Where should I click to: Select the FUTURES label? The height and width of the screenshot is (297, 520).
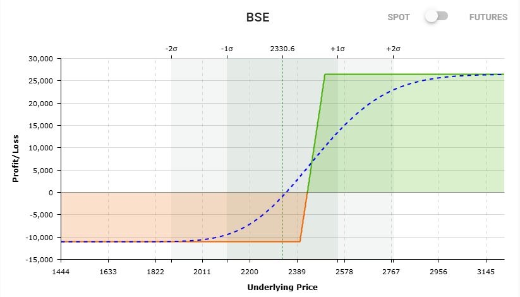tap(488, 18)
